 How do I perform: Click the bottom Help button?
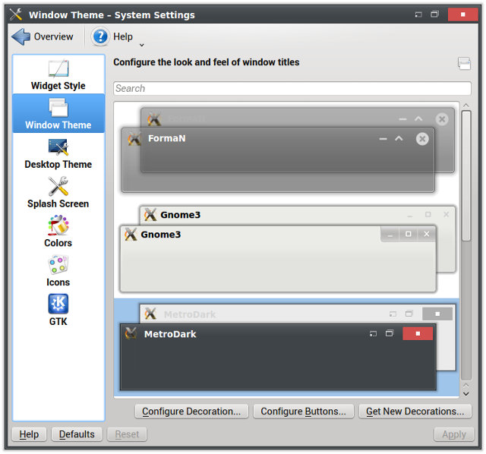(29, 434)
